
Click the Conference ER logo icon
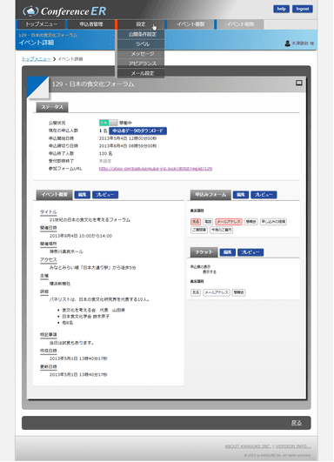[30, 11]
